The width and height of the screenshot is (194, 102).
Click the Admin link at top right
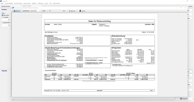[190, 6]
